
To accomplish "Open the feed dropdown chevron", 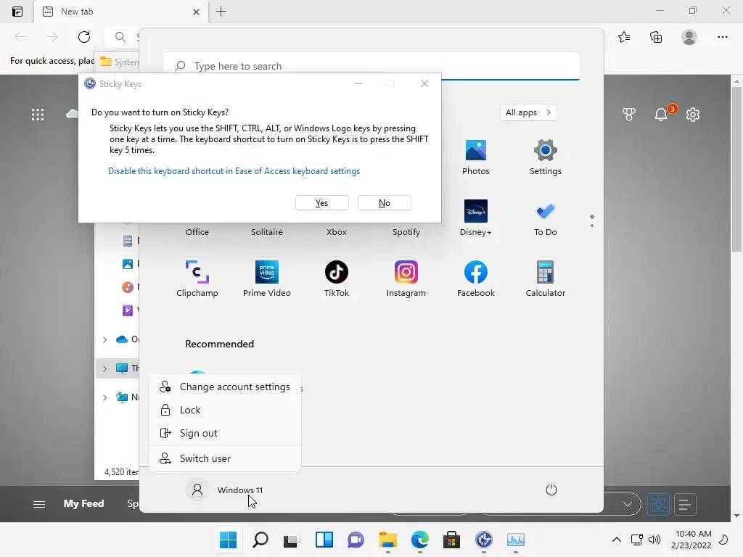I will click(x=628, y=504).
